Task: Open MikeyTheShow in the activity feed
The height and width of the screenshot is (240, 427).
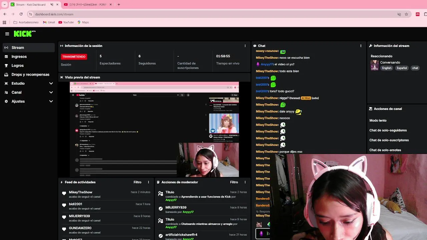Action: pyautogui.click(x=80, y=192)
